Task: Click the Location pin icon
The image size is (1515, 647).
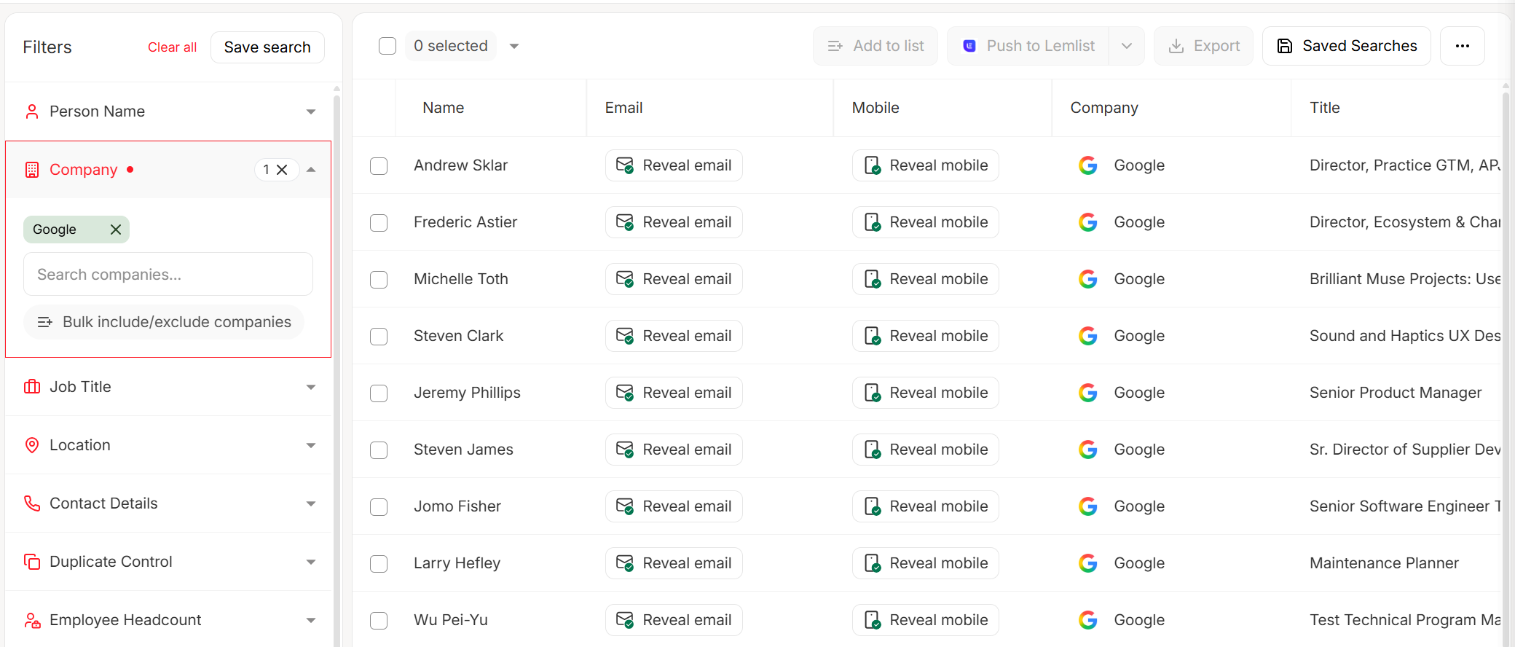Action: tap(32, 445)
